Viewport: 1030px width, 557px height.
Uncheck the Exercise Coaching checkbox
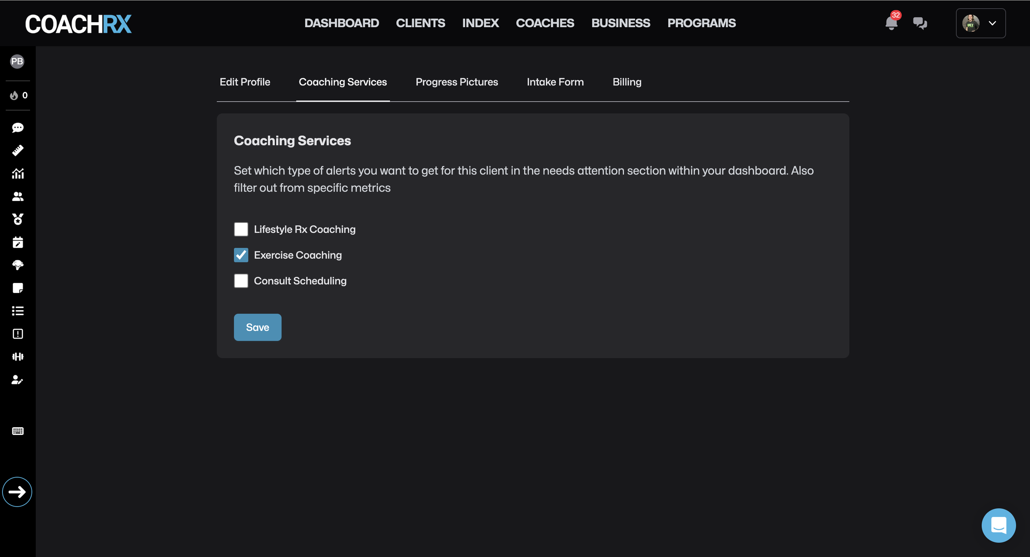(241, 255)
